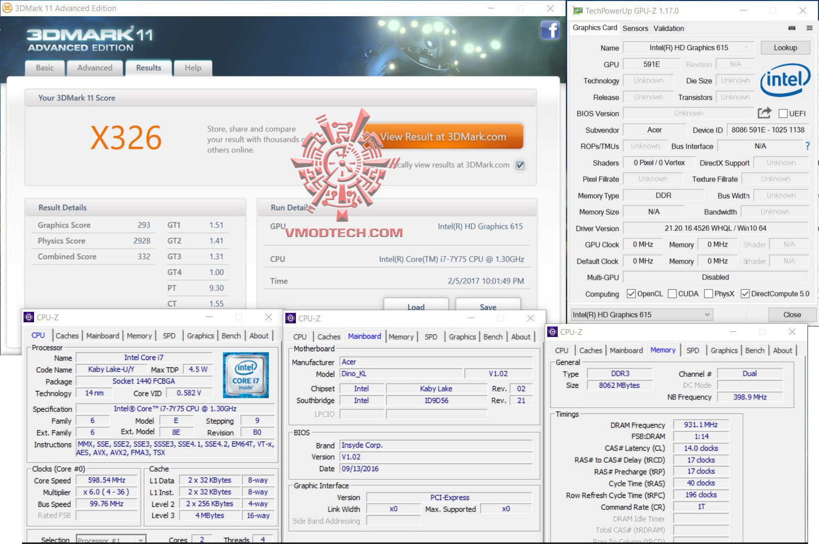This screenshot has width=819, height=544.
Task: Click the Intel Core i7 badge in CPU-Z
Action: 246,375
